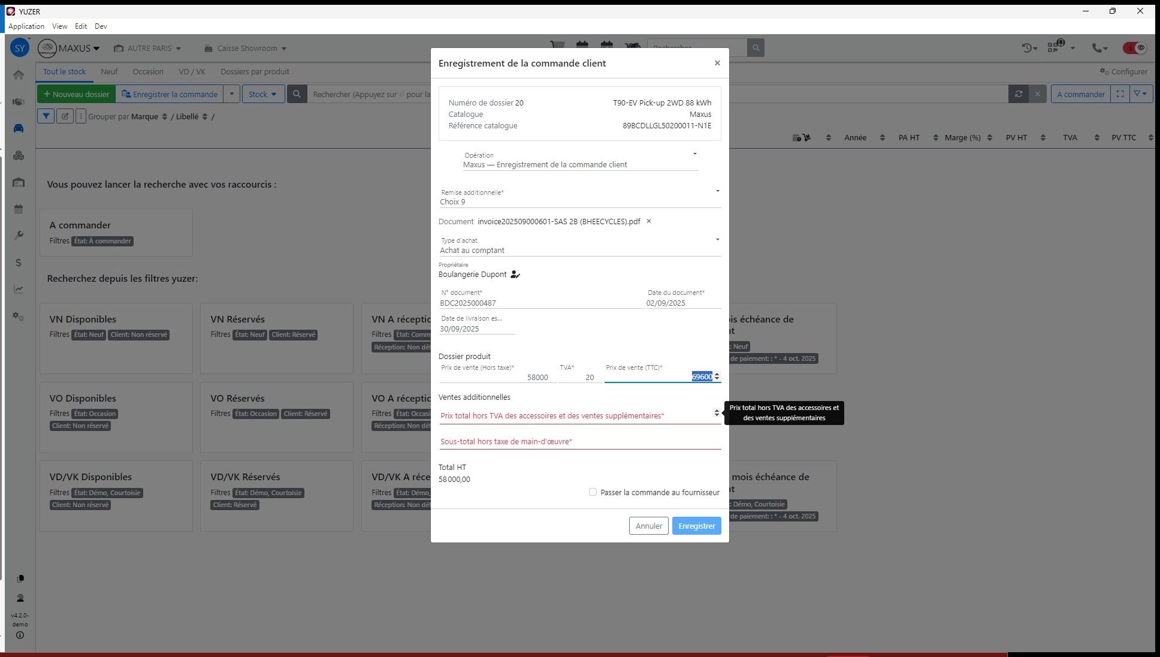Open the wrench workshop sidebar icon
The height and width of the screenshot is (657, 1160).
(19, 236)
